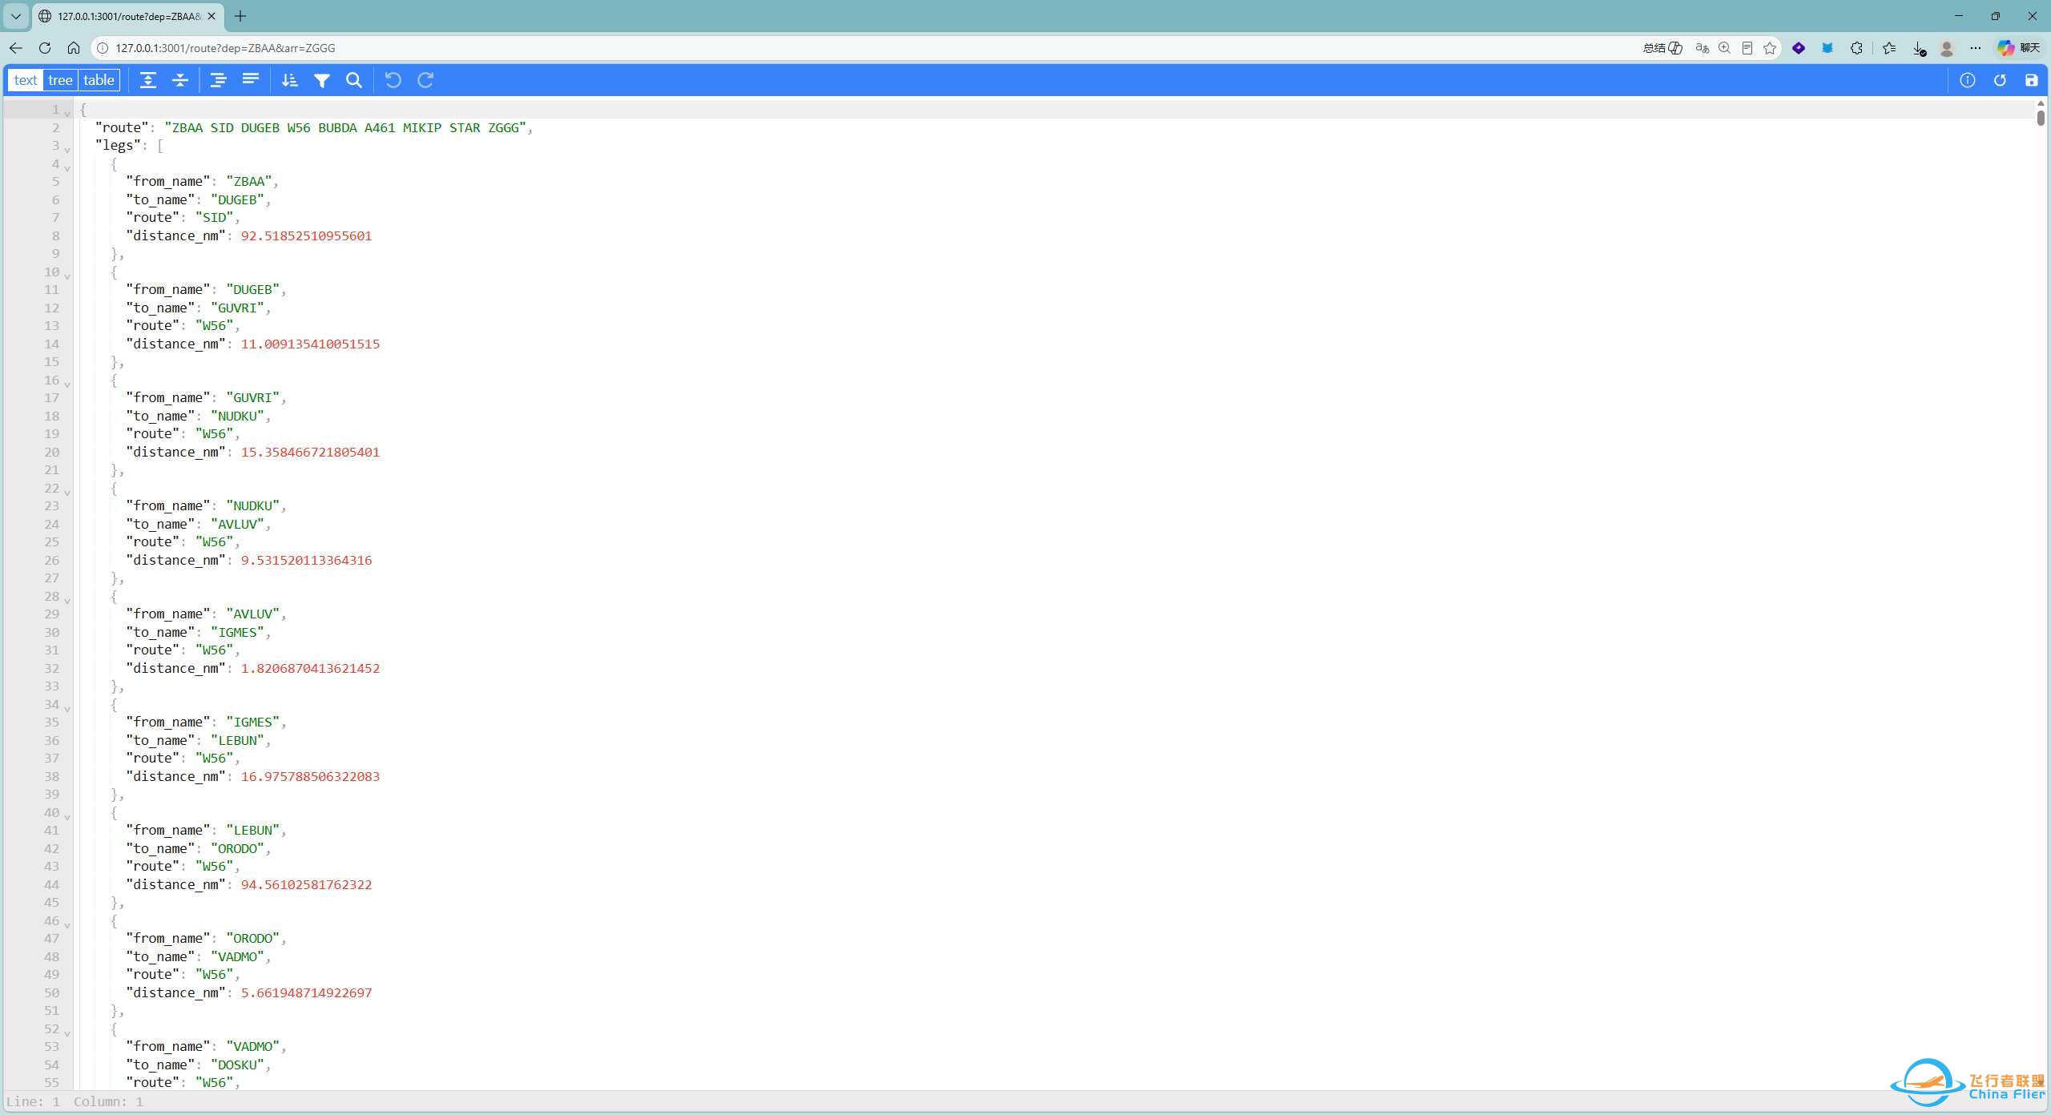Viewport: 2051px width, 1115px height.
Task: Click the reload JSON icon in blue toolbar
Action: pyautogui.click(x=2000, y=80)
